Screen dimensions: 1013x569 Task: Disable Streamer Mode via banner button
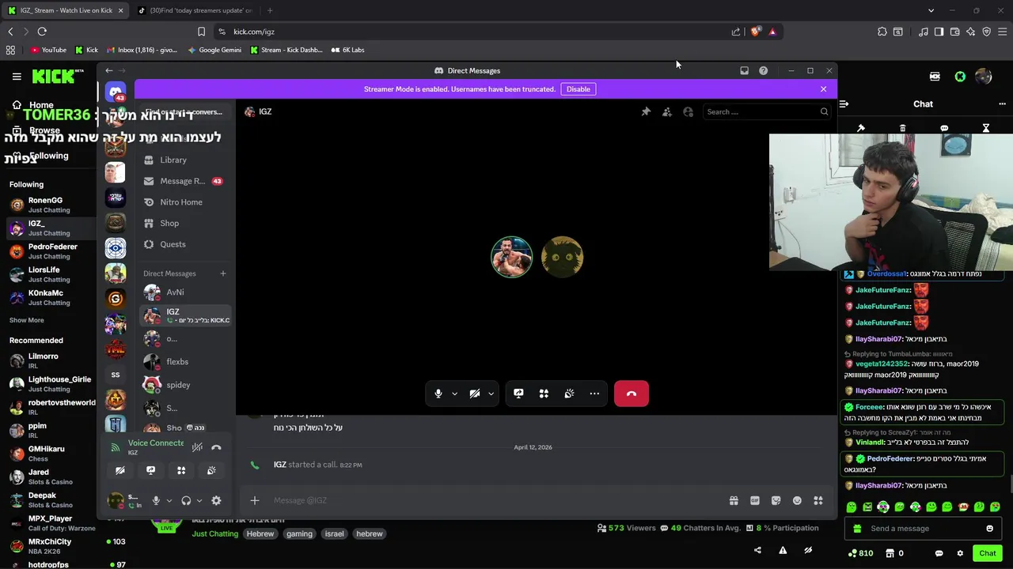(x=579, y=89)
